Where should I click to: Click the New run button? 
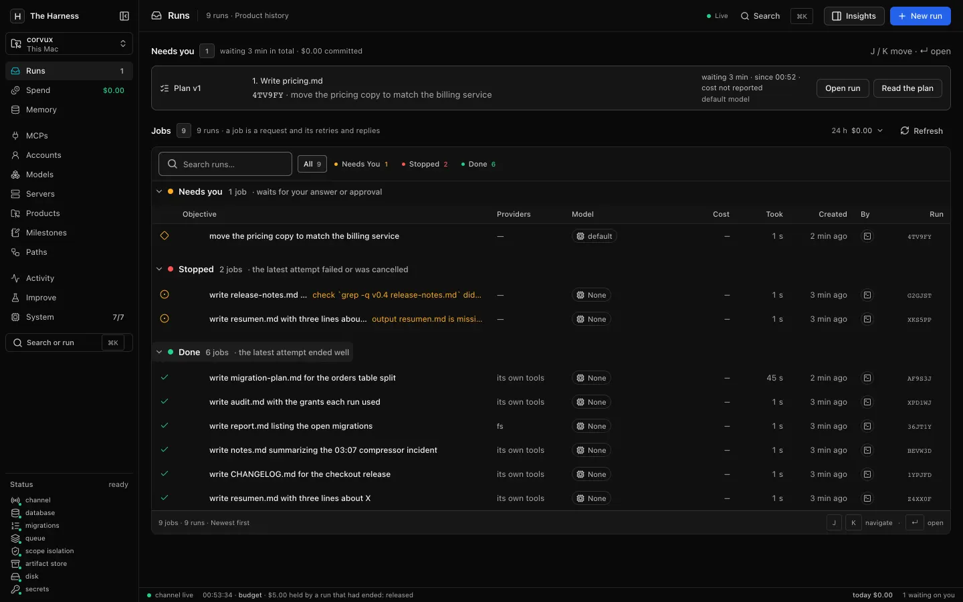920,16
